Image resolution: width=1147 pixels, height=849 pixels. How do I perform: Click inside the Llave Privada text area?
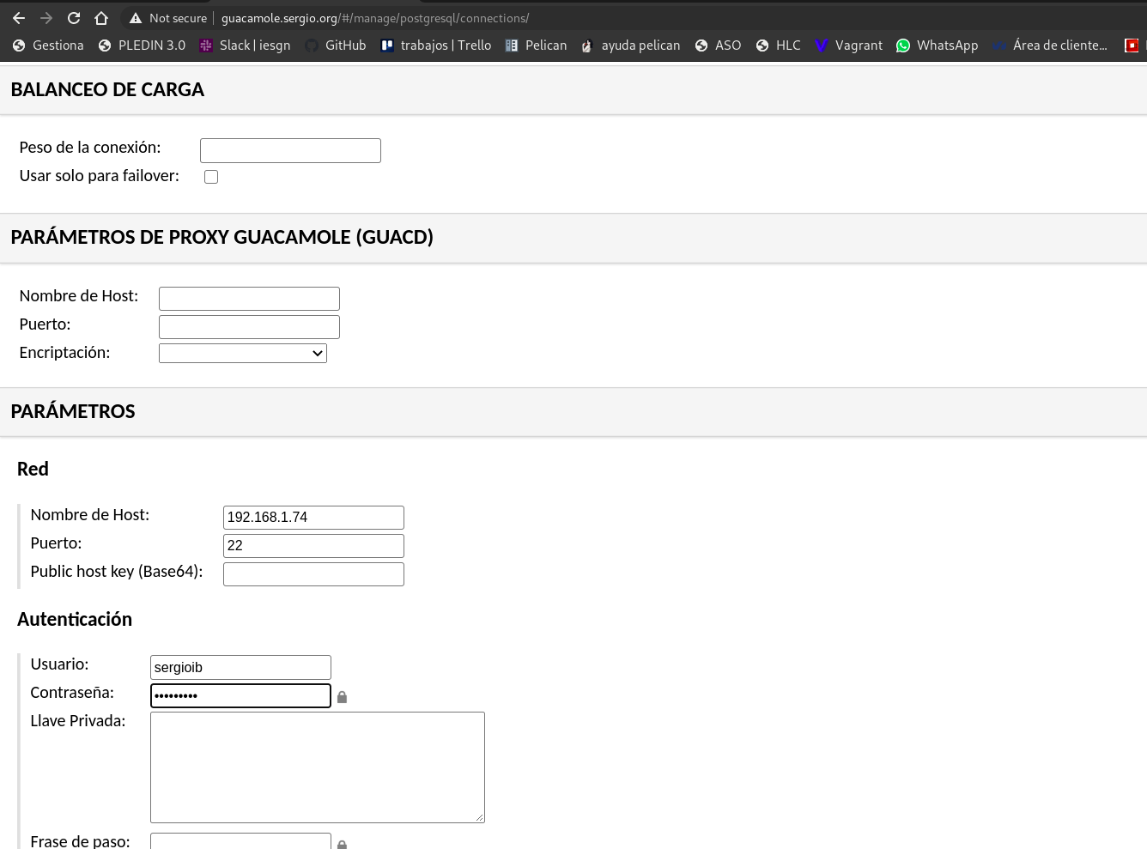317,767
